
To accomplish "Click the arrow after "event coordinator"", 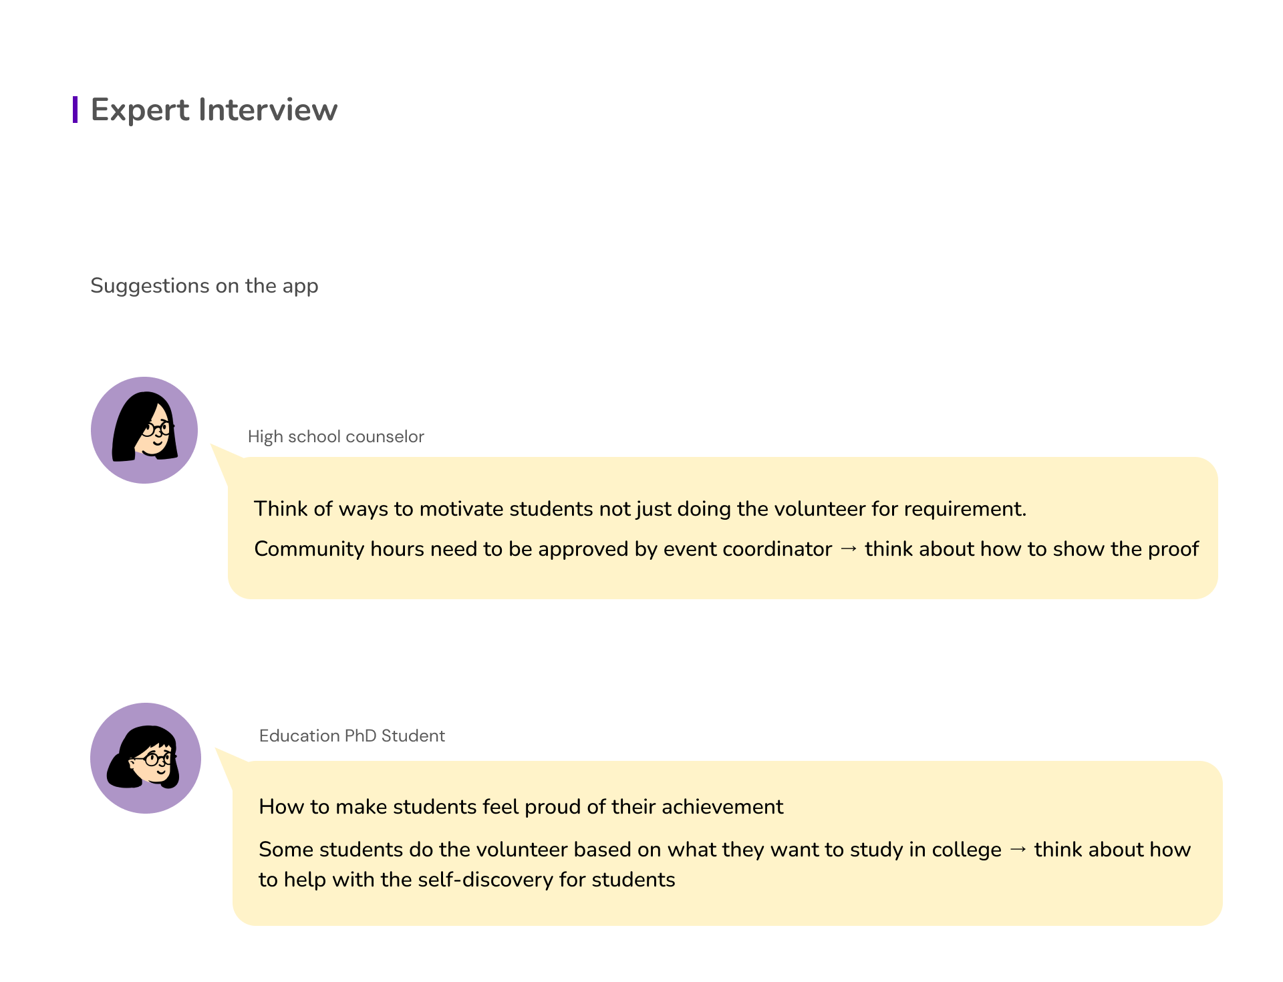I will click(849, 548).
